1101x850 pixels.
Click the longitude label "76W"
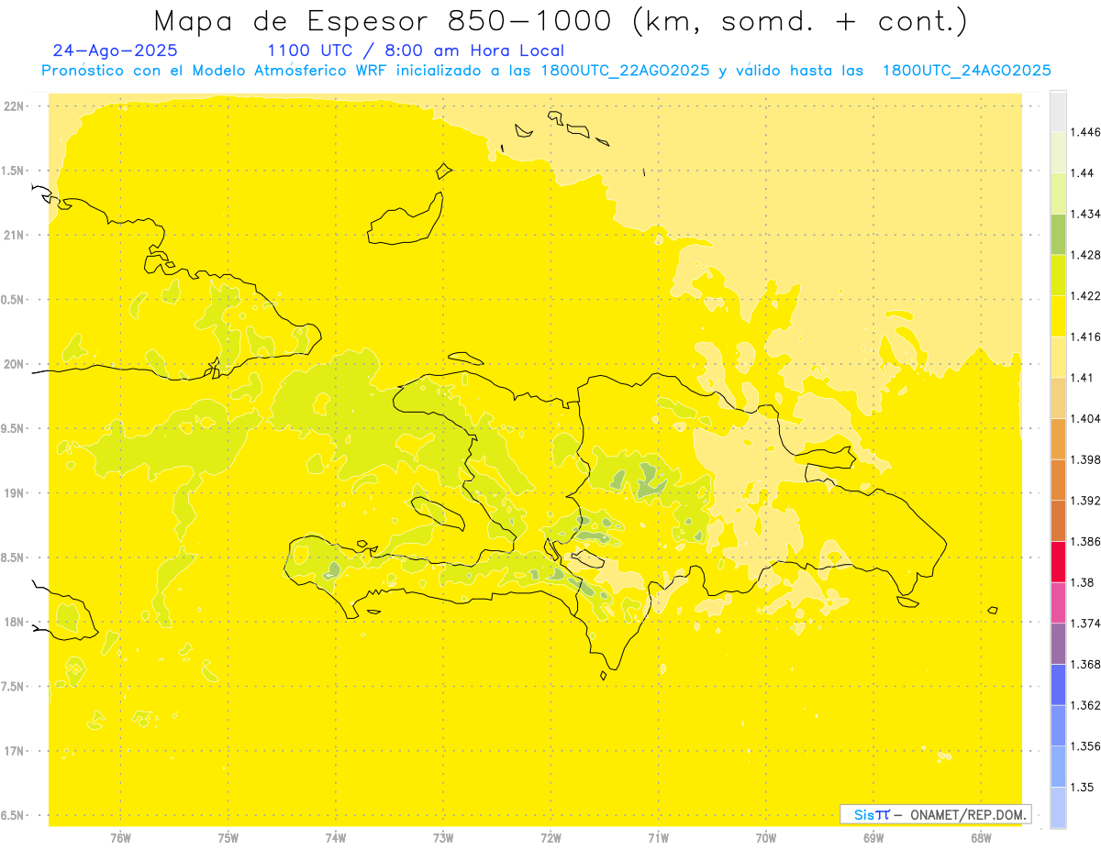pos(120,838)
